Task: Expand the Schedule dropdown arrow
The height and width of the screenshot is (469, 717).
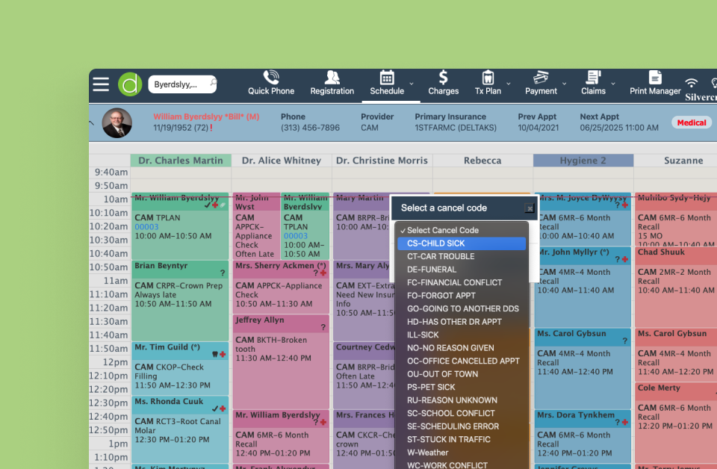Action: point(411,84)
